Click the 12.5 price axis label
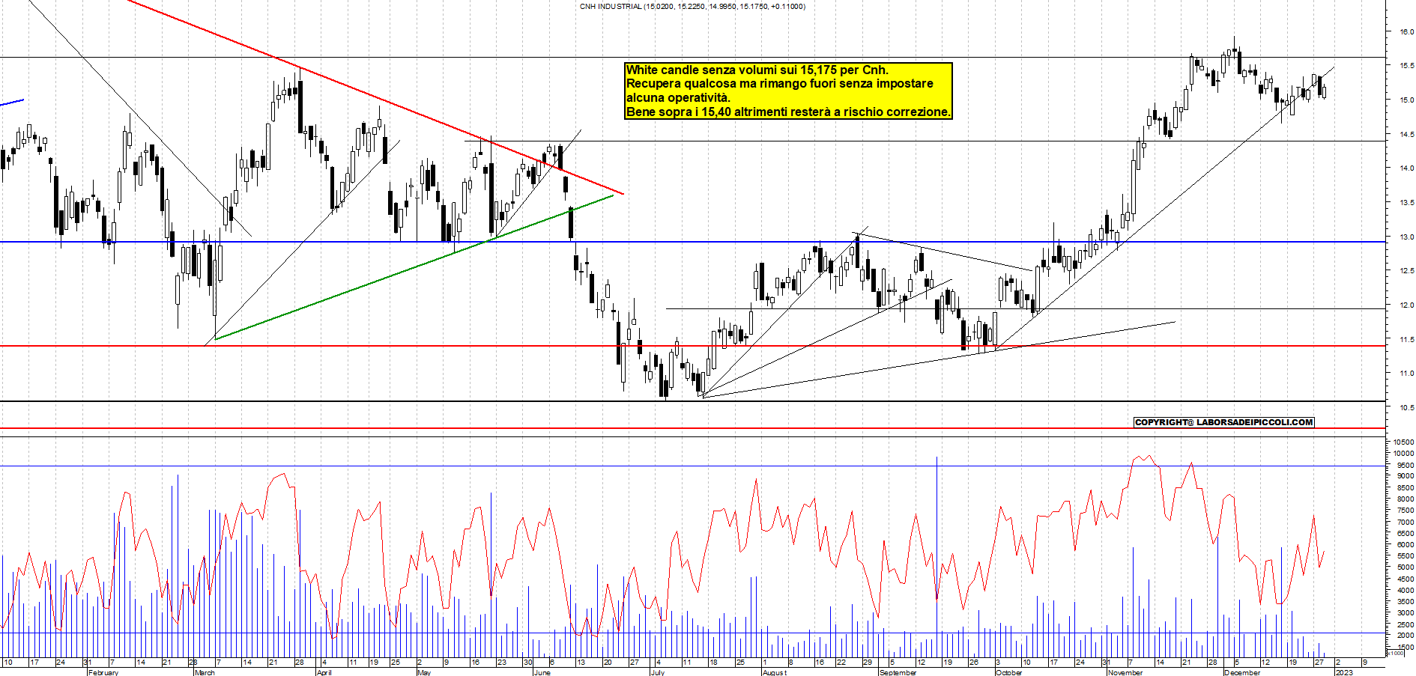The image size is (1416, 676). click(x=1406, y=271)
